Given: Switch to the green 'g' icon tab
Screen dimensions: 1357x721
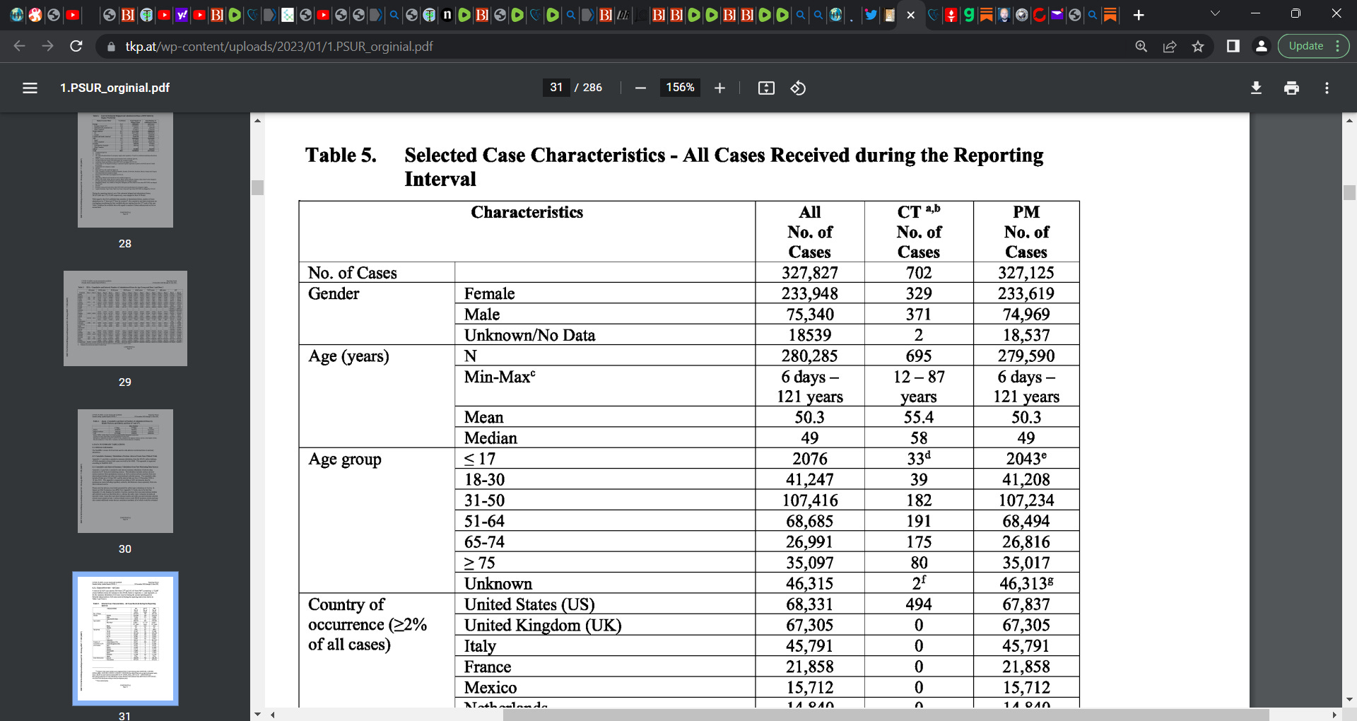Looking at the screenshot, I should tap(969, 15).
